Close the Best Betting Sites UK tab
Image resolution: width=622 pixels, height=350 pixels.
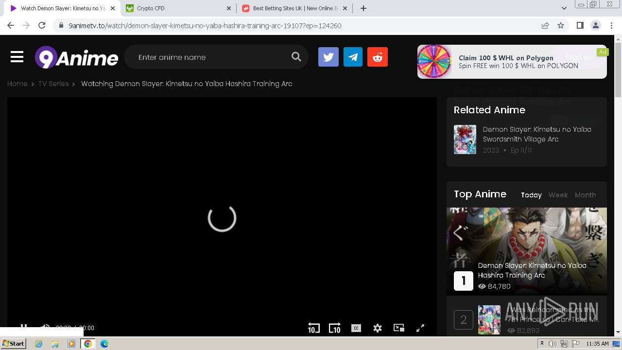[x=346, y=8]
